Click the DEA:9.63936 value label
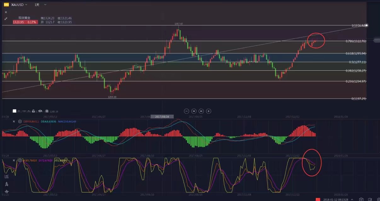Image resolution: width=380 pixels, height=201 pixels. click(x=48, y=121)
